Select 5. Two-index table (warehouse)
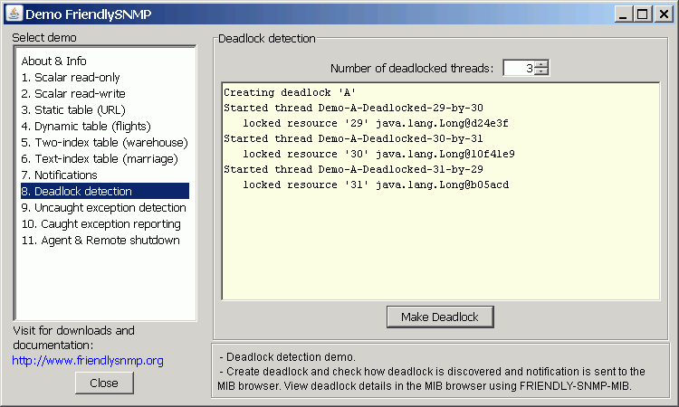Viewport: 679px width, 407px height. pyautogui.click(x=104, y=143)
